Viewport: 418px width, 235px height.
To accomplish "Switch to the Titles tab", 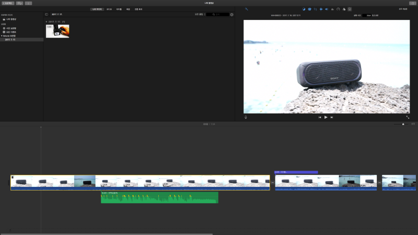I will coord(119,9).
